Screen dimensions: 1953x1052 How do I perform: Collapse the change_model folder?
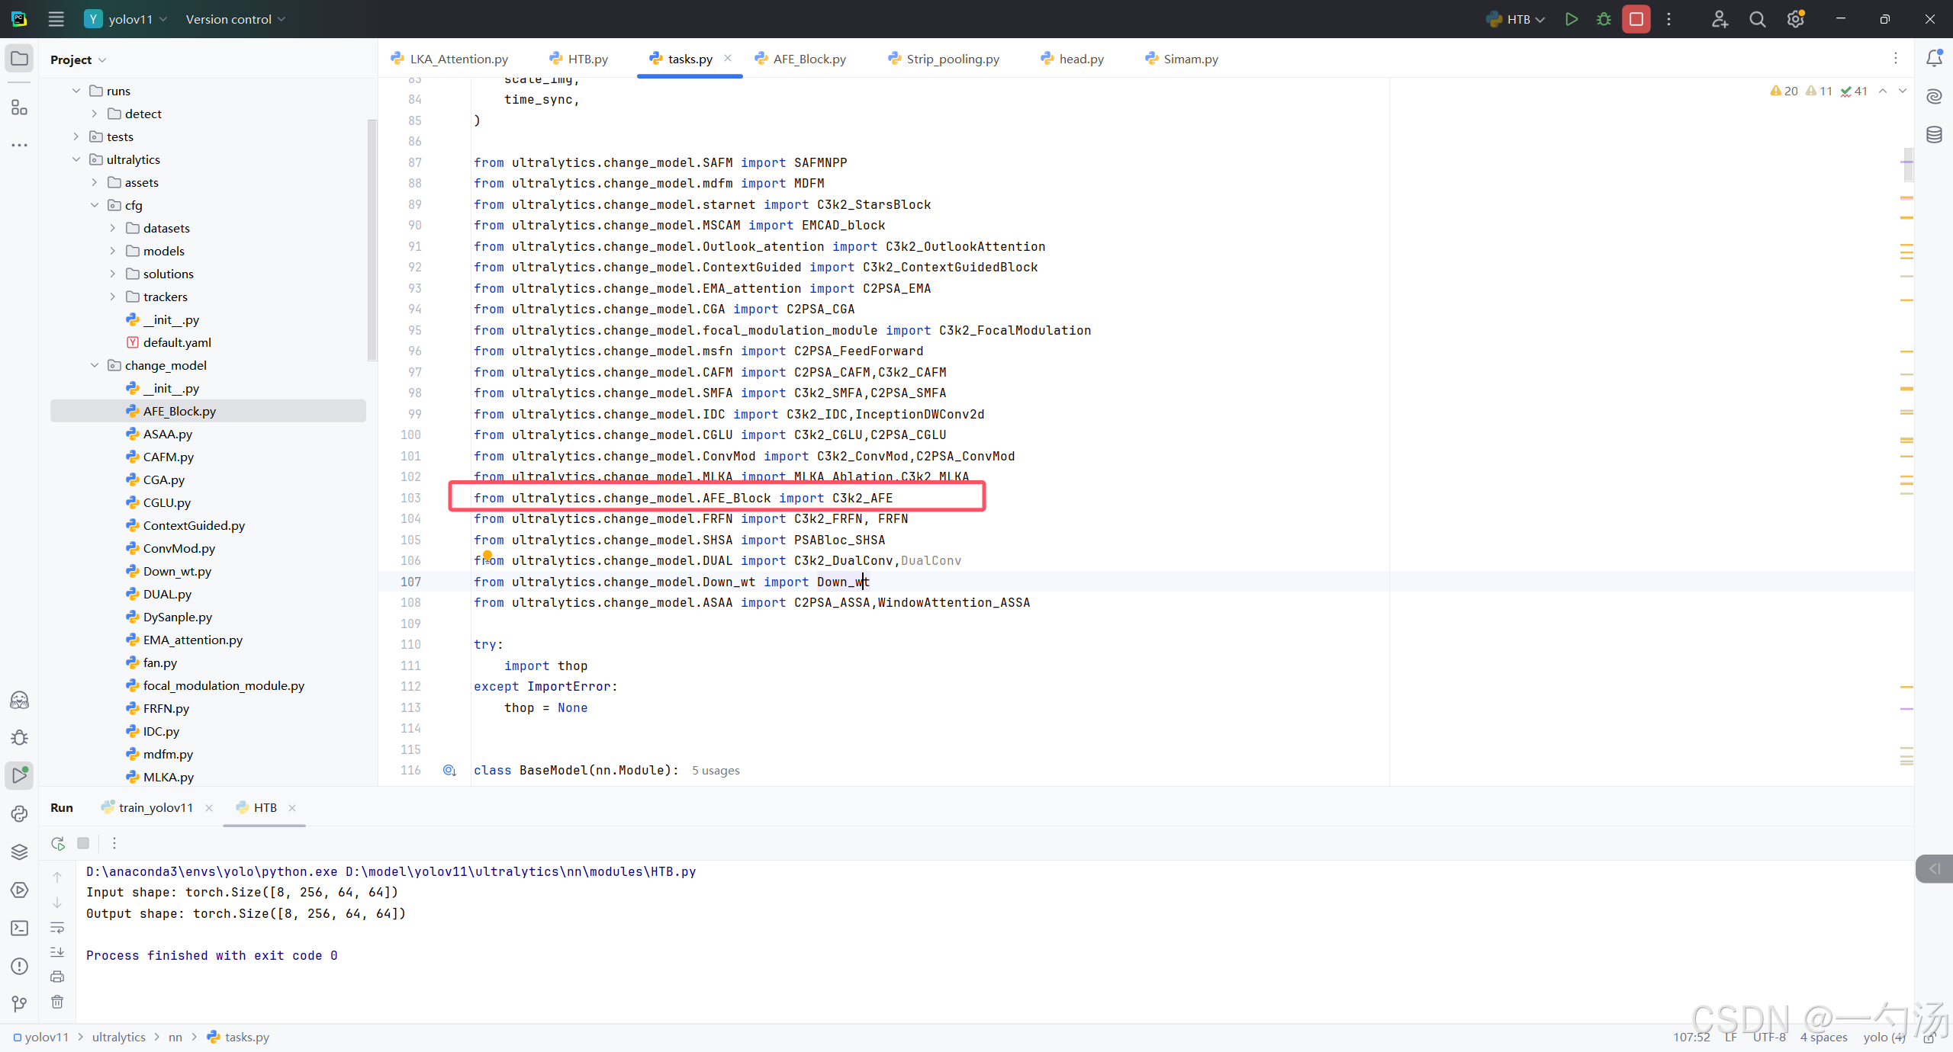point(95,365)
